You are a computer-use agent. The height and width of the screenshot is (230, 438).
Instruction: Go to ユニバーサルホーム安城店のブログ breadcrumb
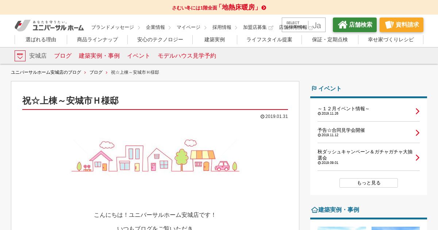46,72
